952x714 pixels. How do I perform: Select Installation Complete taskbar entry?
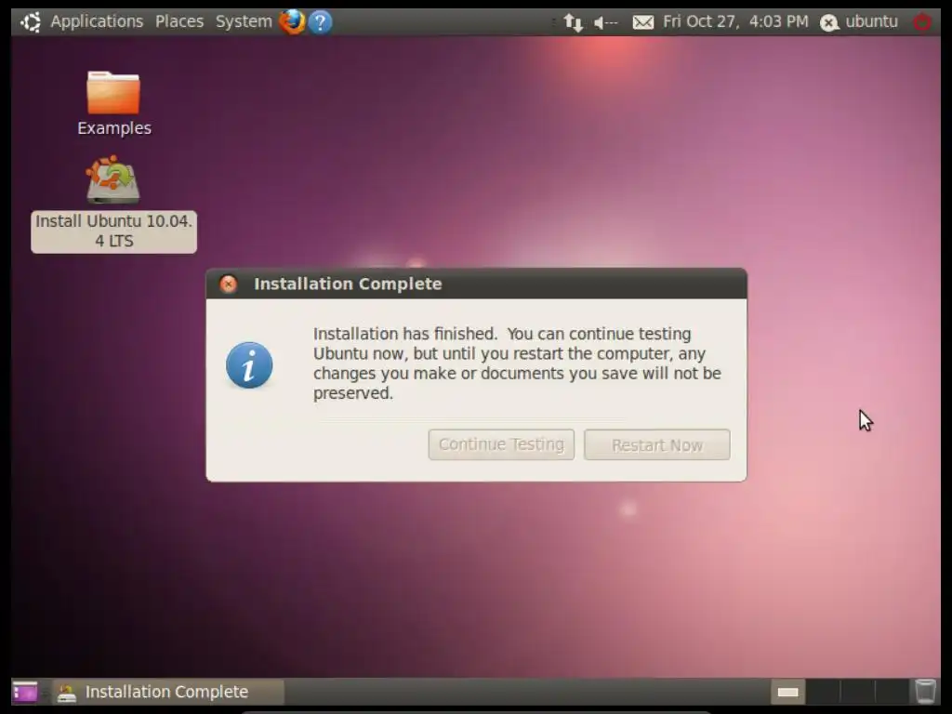(x=169, y=692)
